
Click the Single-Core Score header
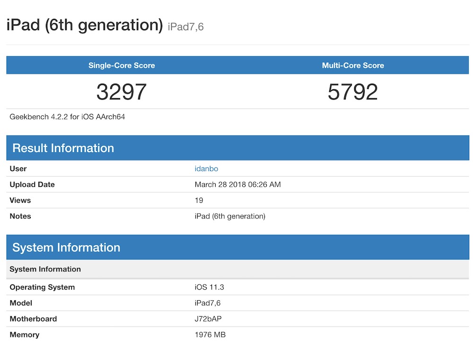point(122,65)
